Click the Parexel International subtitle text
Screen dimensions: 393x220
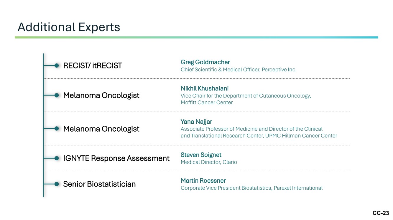pyautogui.click(x=251, y=188)
